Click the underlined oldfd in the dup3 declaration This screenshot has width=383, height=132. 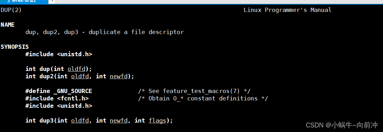(80, 120)
